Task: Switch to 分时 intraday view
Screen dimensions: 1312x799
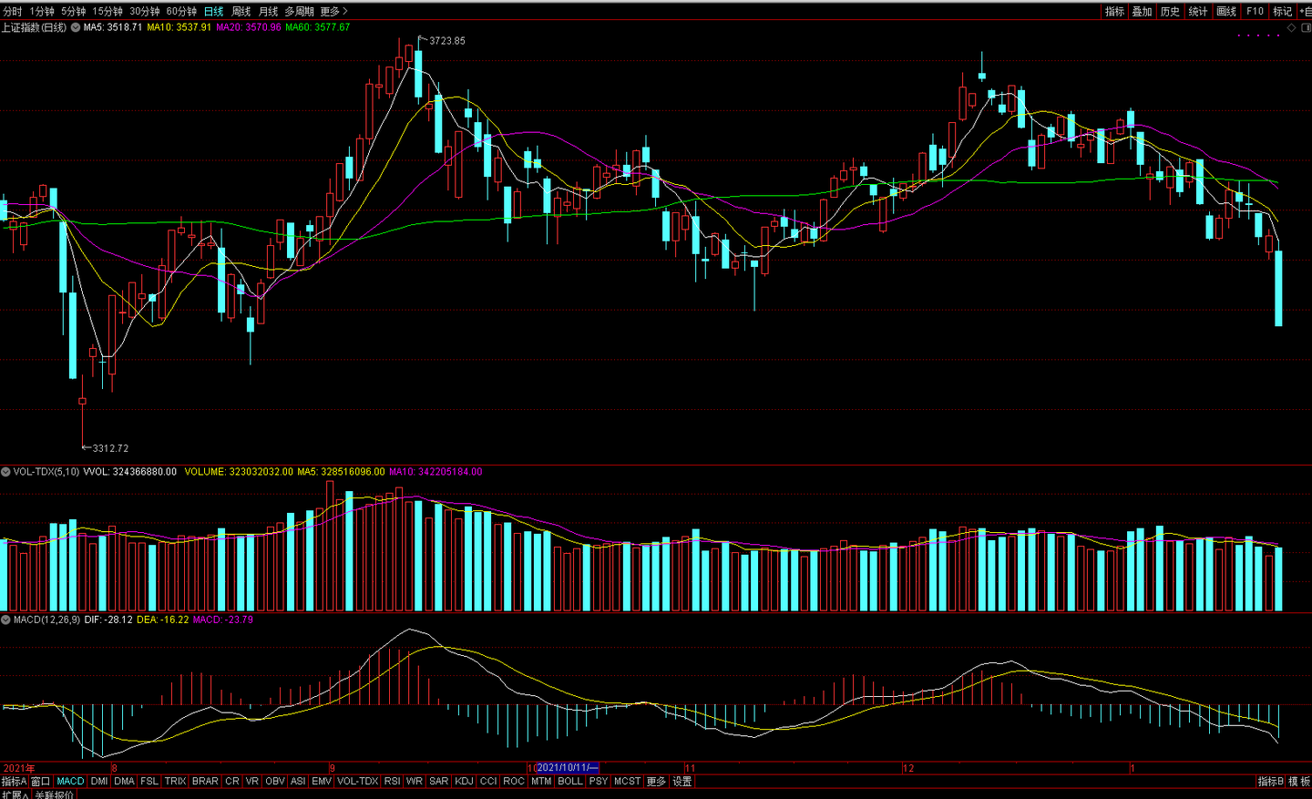Action: 13,12
